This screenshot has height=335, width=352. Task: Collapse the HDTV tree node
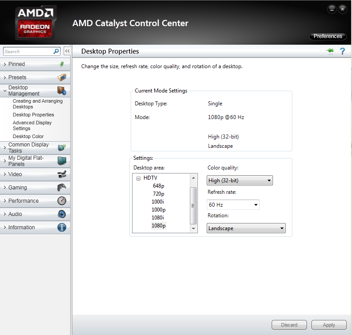click(138, 178)
